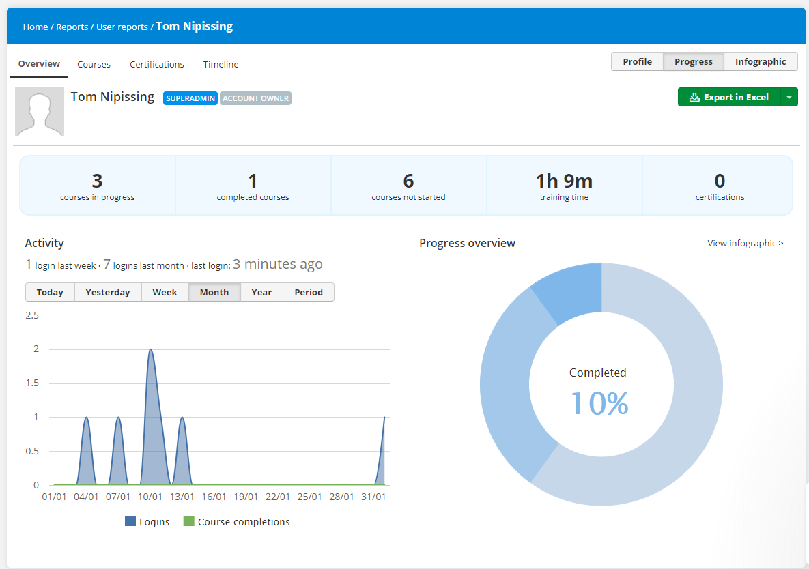The image size is (809, 569).
Task: Select the Week activity filter
Action: click(165, 292)
